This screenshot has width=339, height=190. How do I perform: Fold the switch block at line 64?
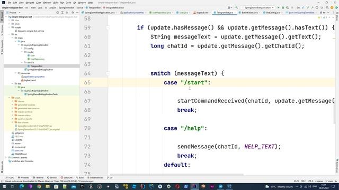108,73
